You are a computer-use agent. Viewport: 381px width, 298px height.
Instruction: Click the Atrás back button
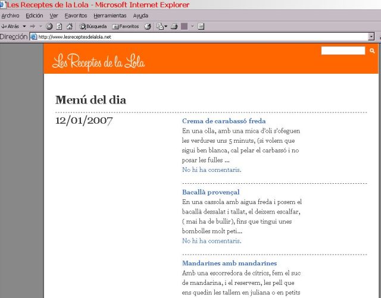point(11,26)
